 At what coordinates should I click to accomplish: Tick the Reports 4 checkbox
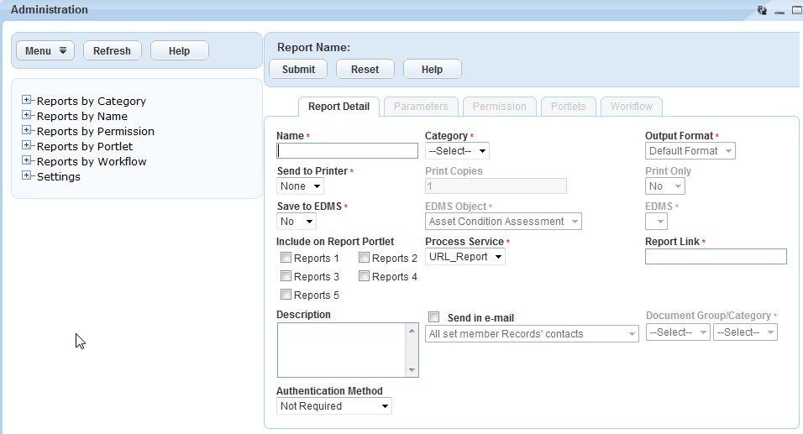365,276
